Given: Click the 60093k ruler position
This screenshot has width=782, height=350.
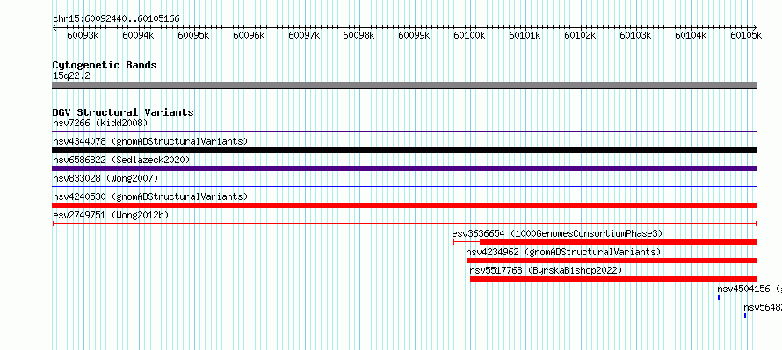Looking at the screenshot, I should pos(83,35).
